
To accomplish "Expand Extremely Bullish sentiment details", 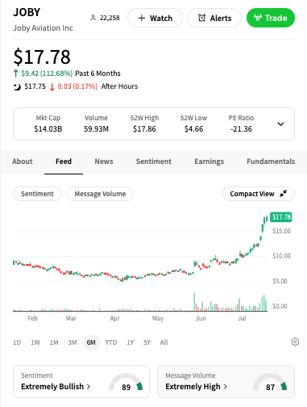I will coord(56,387).
